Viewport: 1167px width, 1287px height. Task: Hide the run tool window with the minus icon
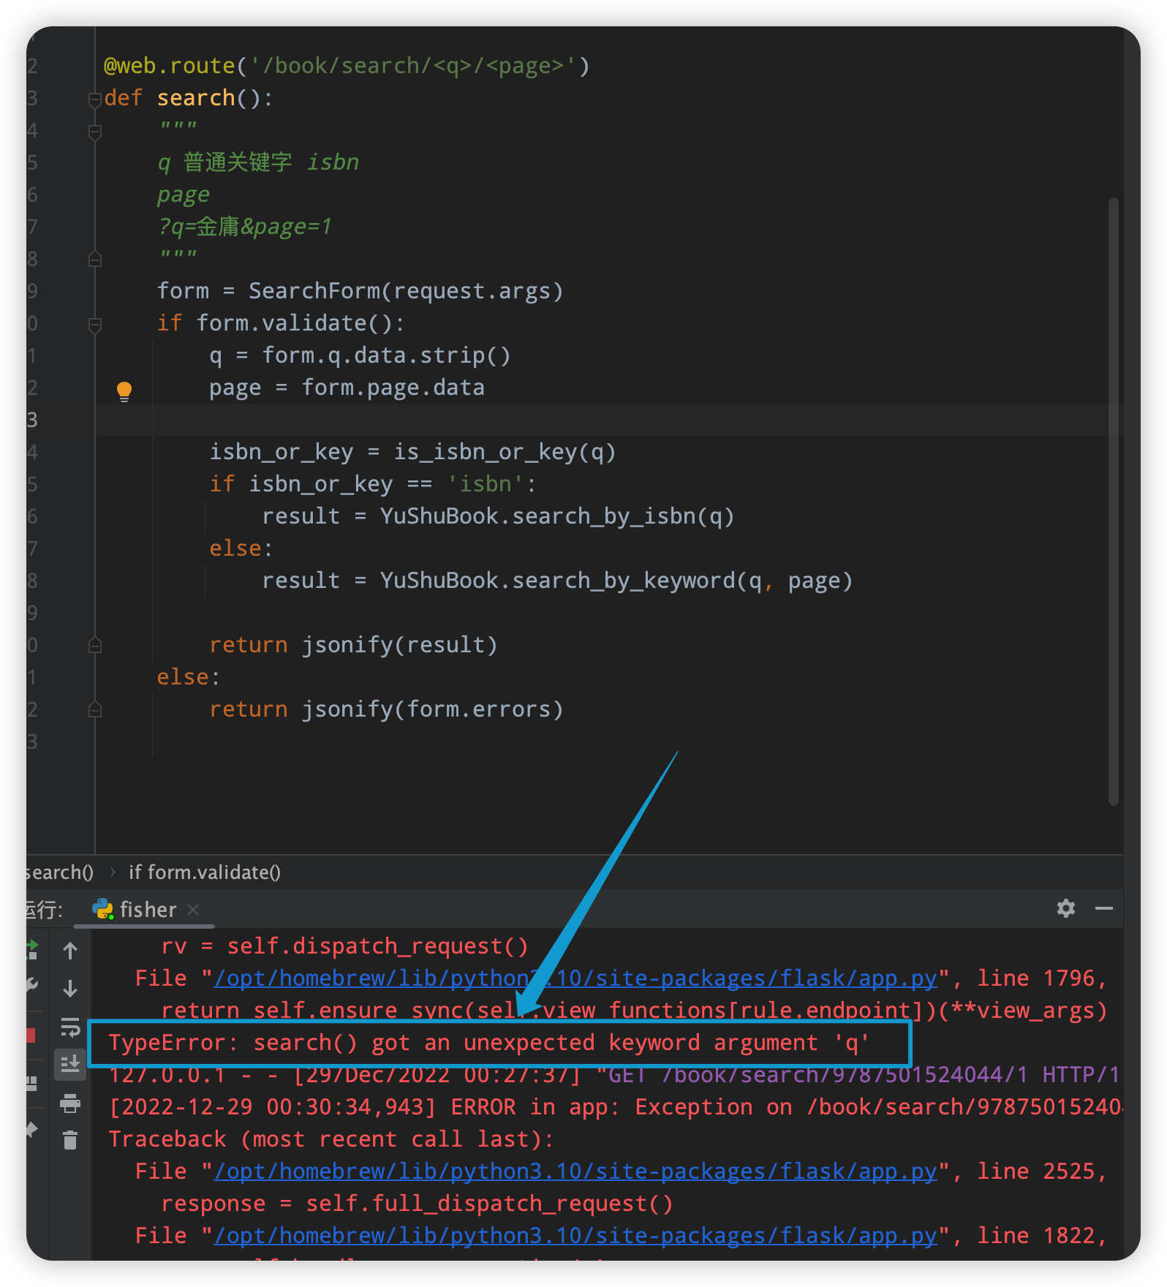[1104, 908]
